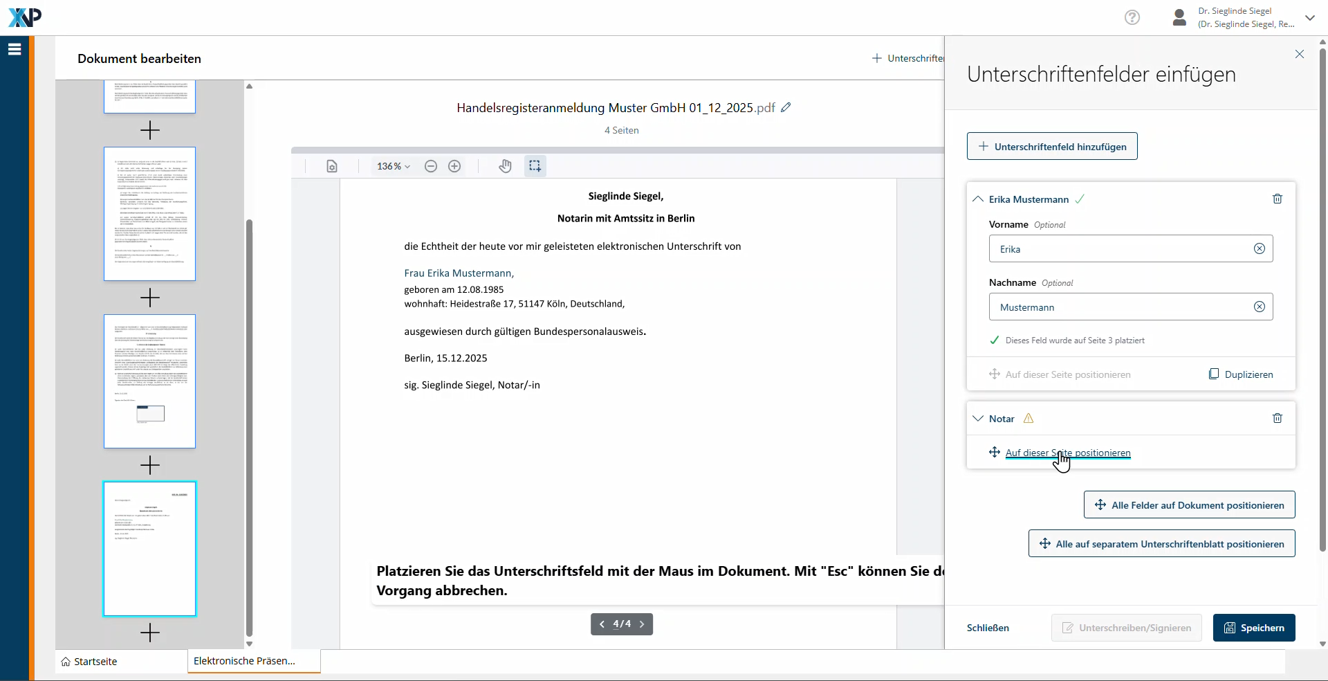Click Unterschriftenfeld hinzufügen button
The height and width of the screenshot is (681, 1328).
[x=1051, y=147]
